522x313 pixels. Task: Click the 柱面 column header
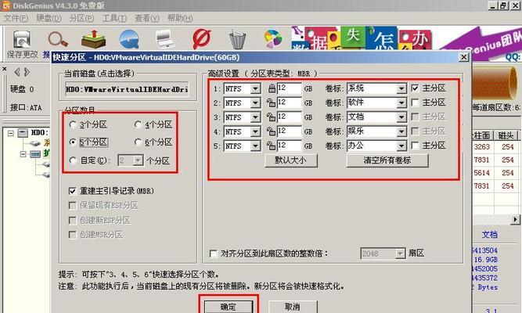482,135
